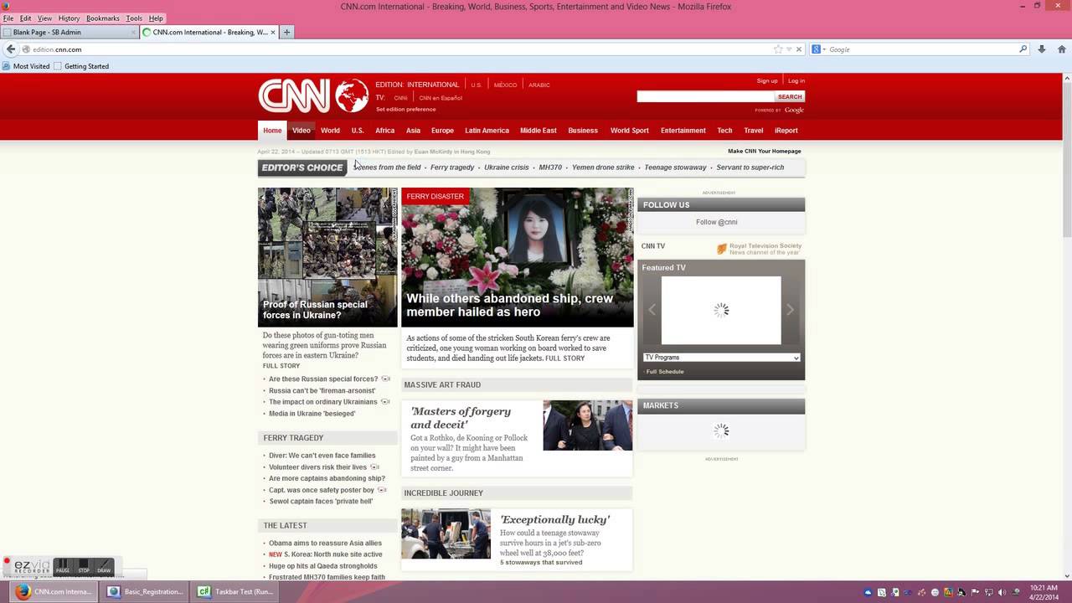The height and width of the screenshot is (603, 1072).
Task: Click the OneDrive cloud tray icon
Action: (x=868, y=592)
